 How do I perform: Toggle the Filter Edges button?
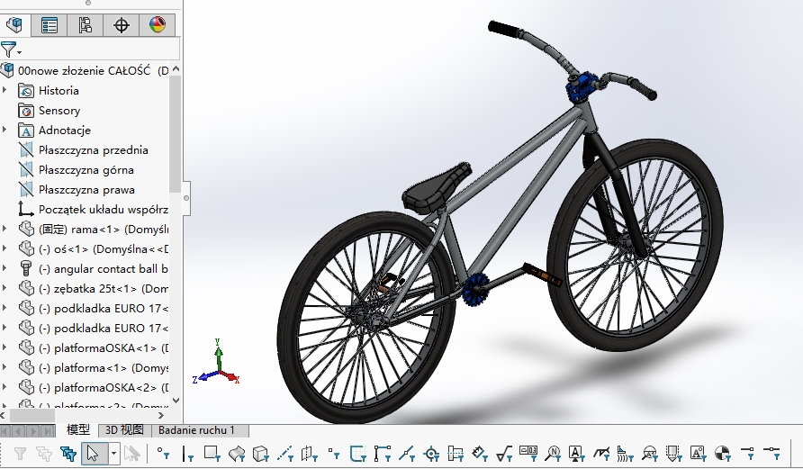coord(188,454)
